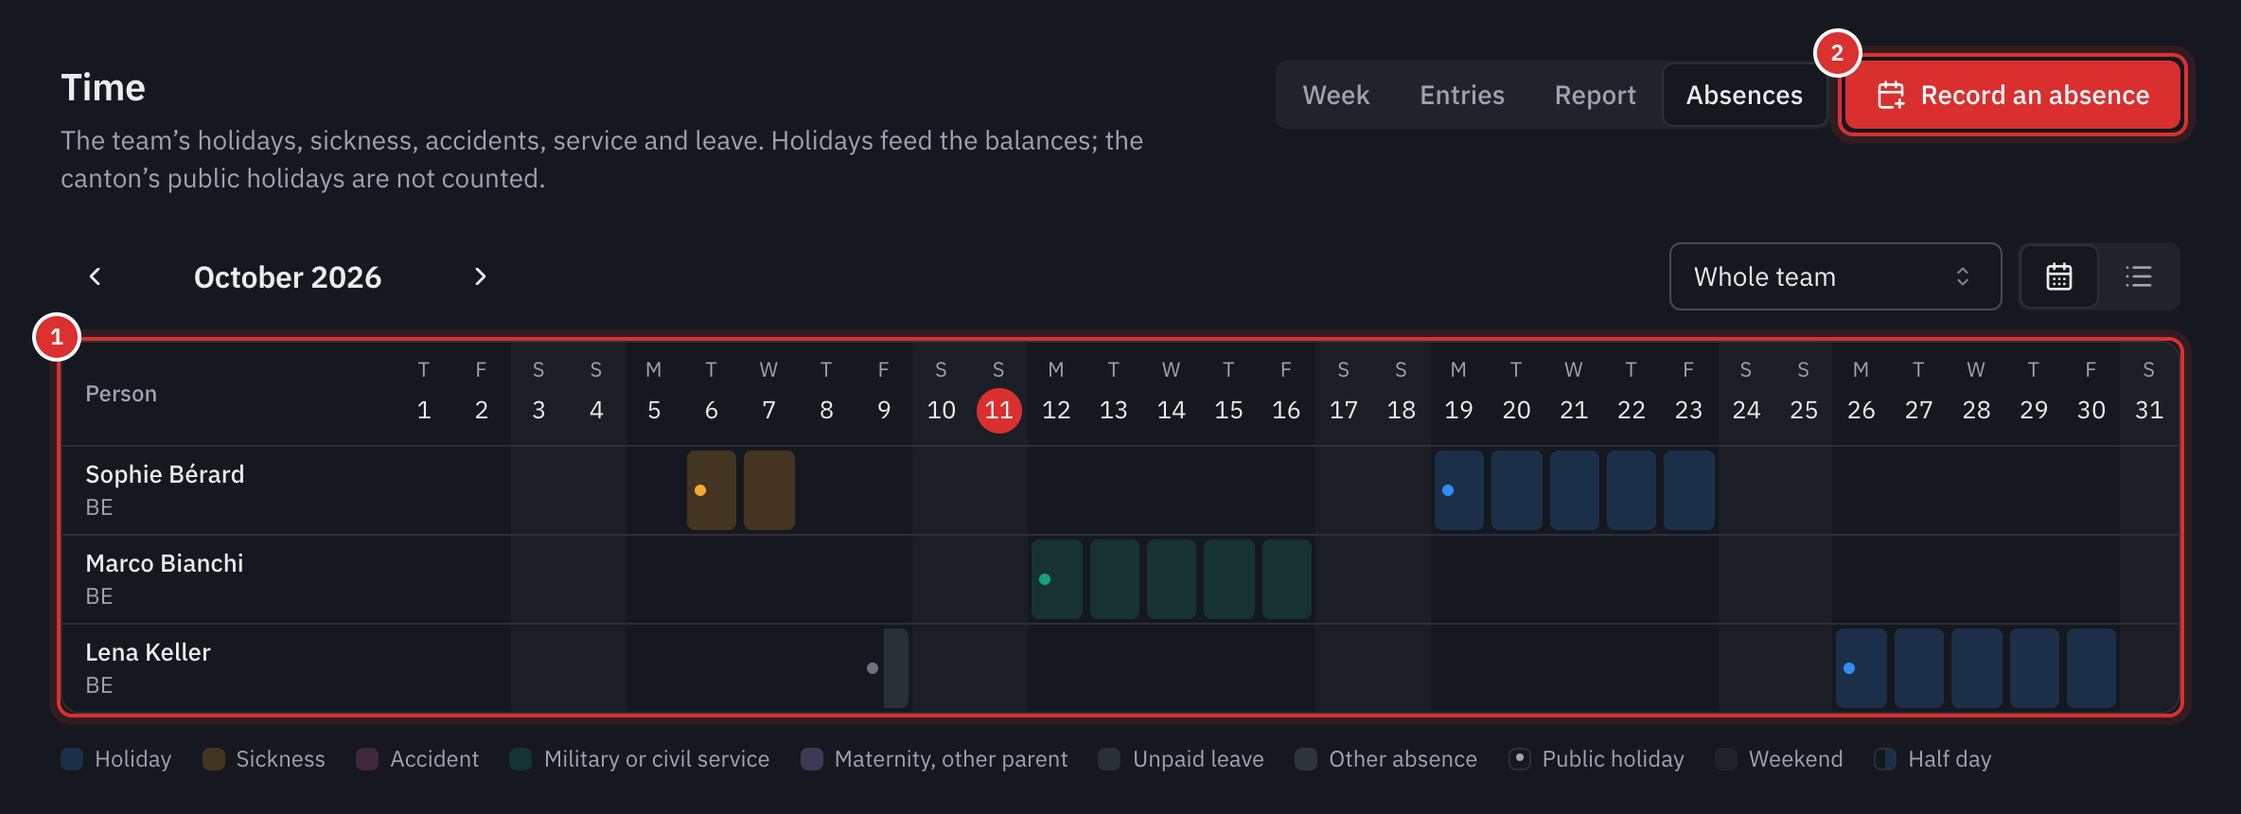This screenshot has height=814, width=2241.
Task: Select the day 31 column header
Action: (2149, 392)
